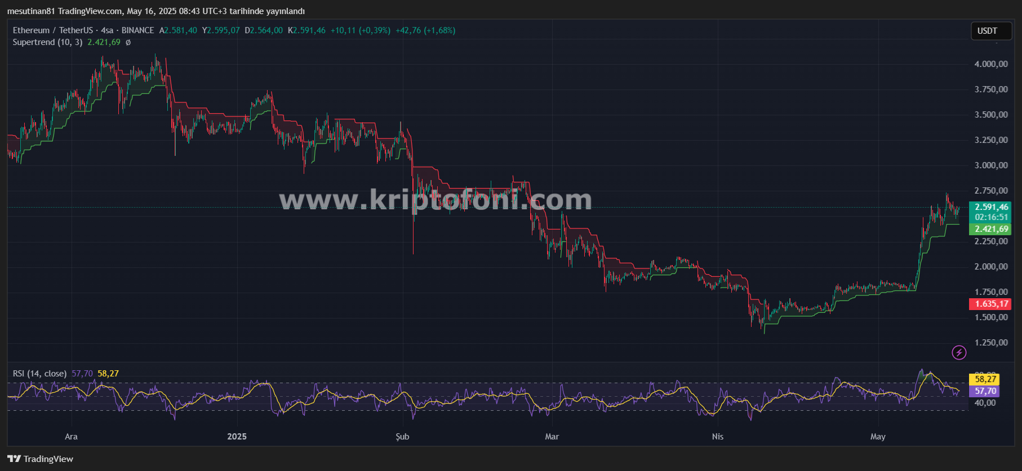Click the mesutinan81 publication caption

pos(156,11)
